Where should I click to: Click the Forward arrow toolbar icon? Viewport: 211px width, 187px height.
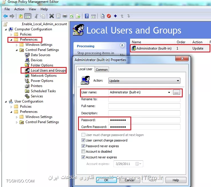tap(12, 16)
